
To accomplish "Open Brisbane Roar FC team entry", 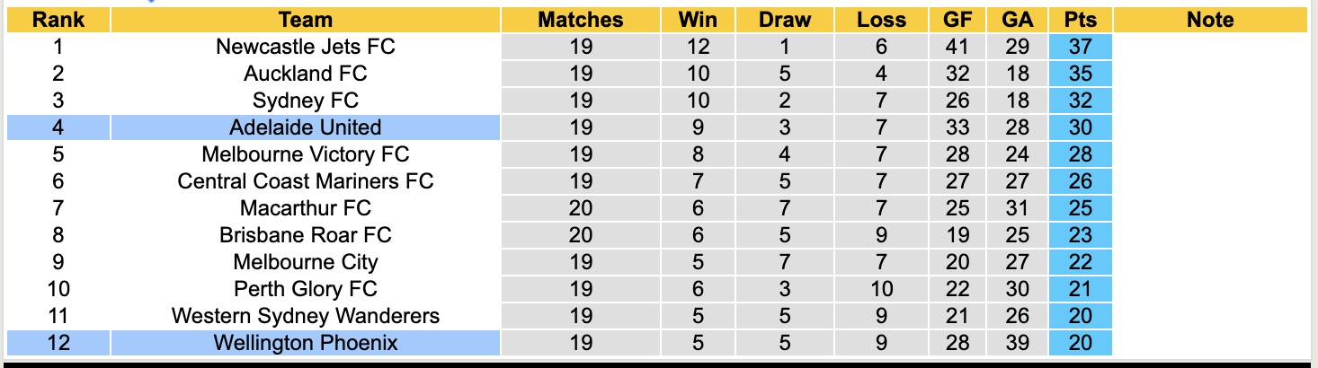I will click(306, 235).
